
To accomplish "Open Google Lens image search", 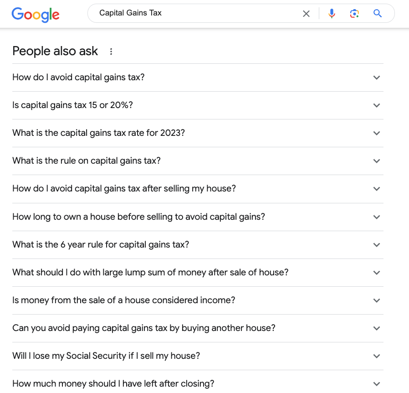I will coord(354,13).
